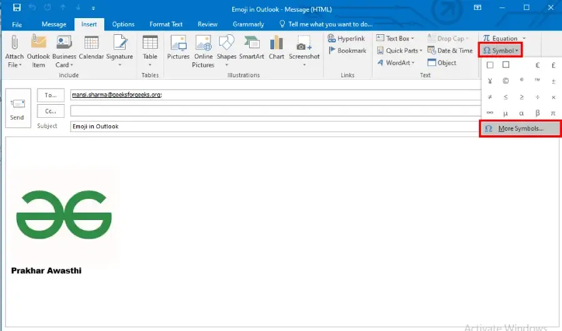Insert the Pound sterling symbol
Image resolution: width=562 pixels, height=331 pixels.
point(553,65)
